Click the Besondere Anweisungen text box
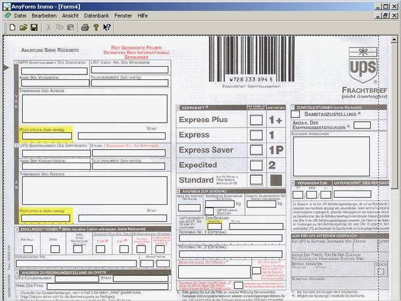 pyautogui.click(x=331, y=156)
